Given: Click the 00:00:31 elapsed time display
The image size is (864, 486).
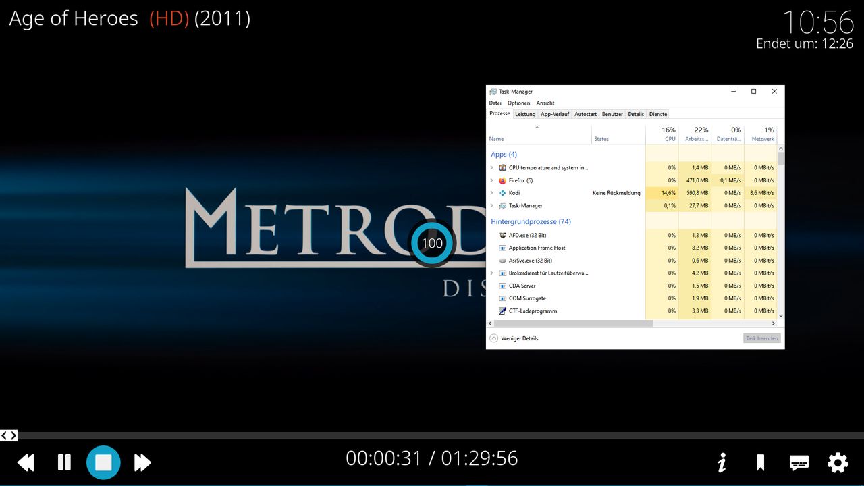Looking at the screenshot, I should (383, 459).
